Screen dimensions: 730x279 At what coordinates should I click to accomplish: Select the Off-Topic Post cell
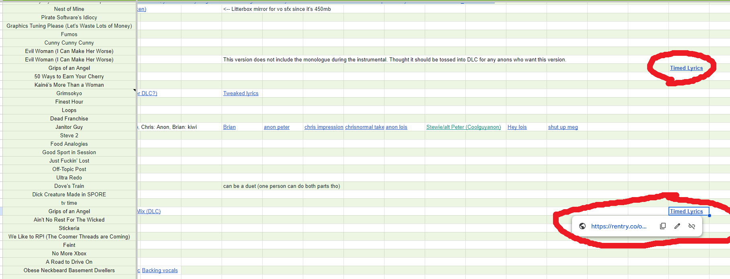69,169
